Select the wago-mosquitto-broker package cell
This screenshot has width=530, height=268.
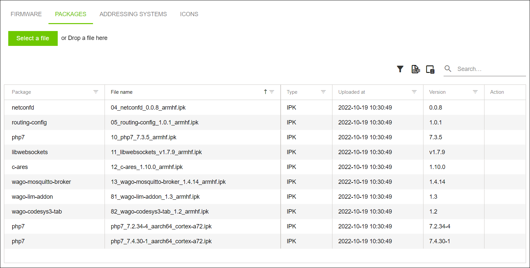click(54, 182)
